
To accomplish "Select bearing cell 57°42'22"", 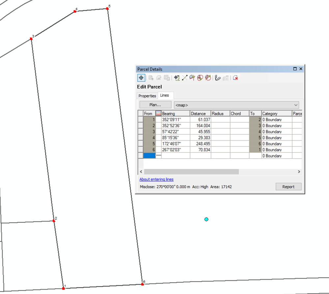I will click(x=176, y=132).
